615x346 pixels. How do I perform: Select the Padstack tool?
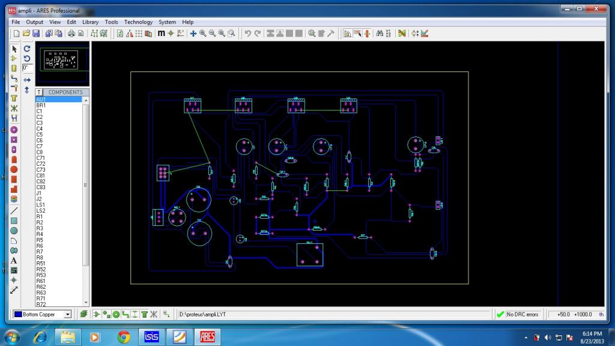(14, 199)
